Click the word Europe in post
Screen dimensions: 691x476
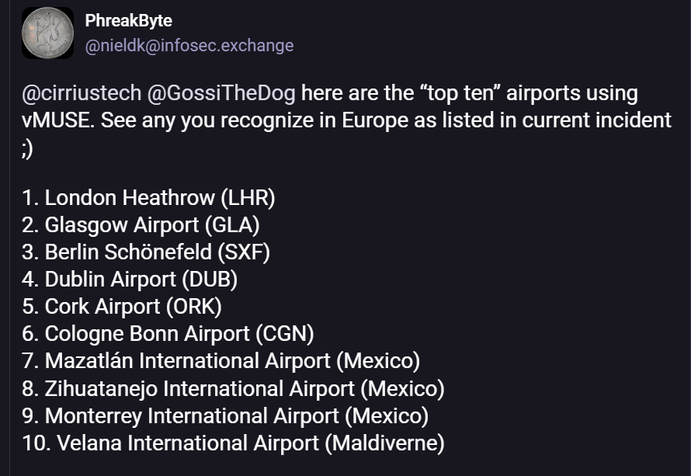tap(374, 121)
